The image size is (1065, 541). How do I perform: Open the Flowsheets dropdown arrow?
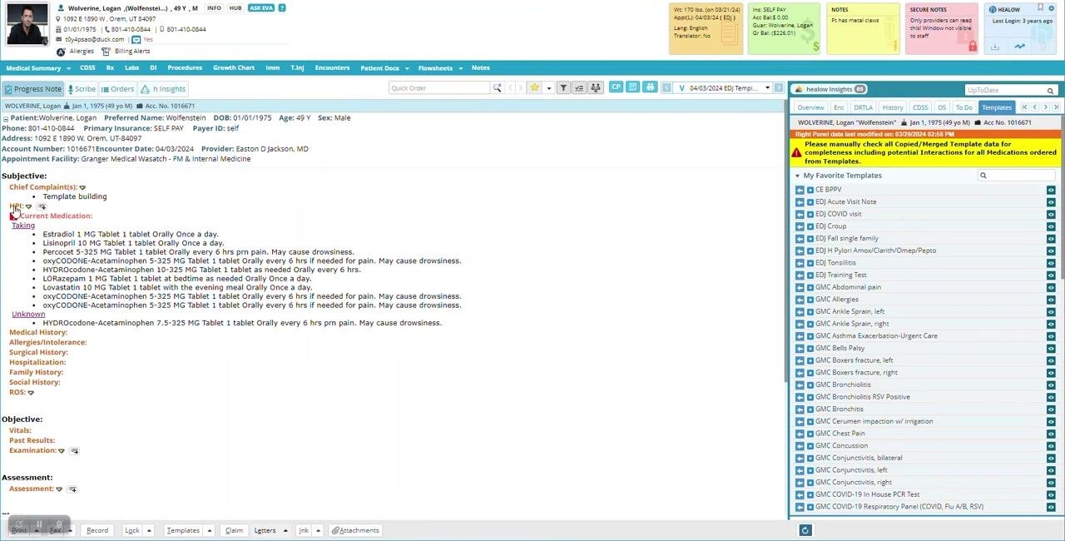(x=459, y=68)
